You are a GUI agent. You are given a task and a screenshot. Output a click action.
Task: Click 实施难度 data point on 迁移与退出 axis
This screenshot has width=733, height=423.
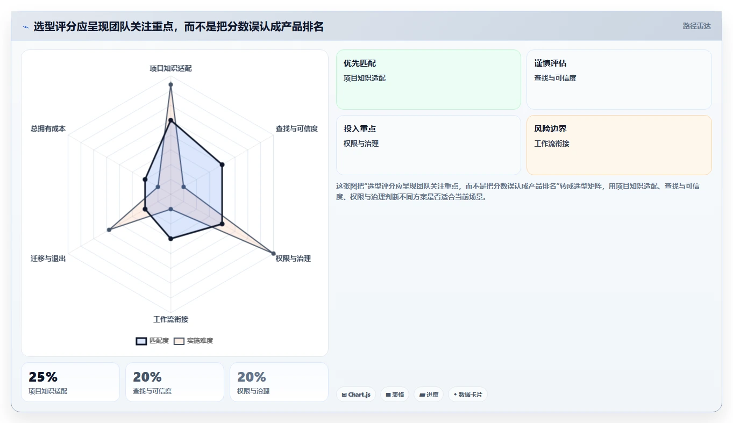pos(109,230)
